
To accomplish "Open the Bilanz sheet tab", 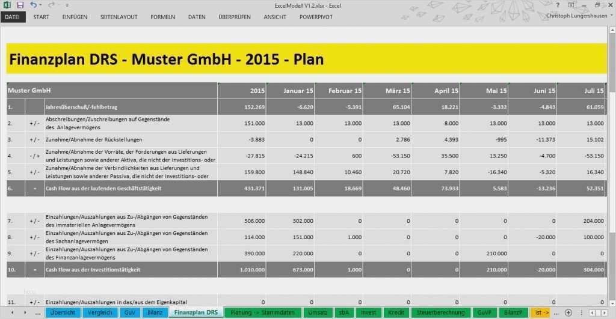I will (x=155, y=313).
